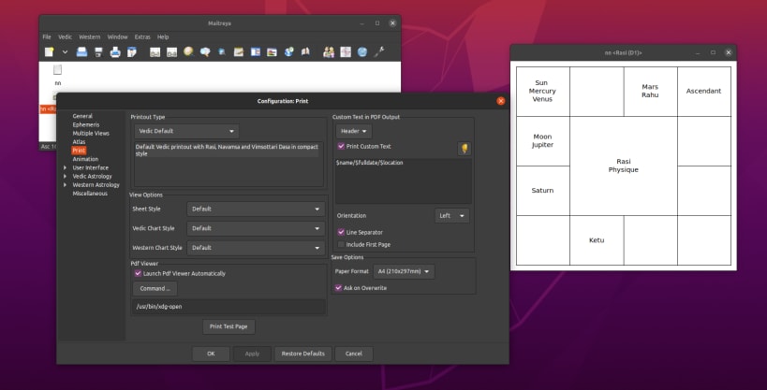Click the Command... button
The width and height of the screenshot is (767, 390).
point(155,288)
